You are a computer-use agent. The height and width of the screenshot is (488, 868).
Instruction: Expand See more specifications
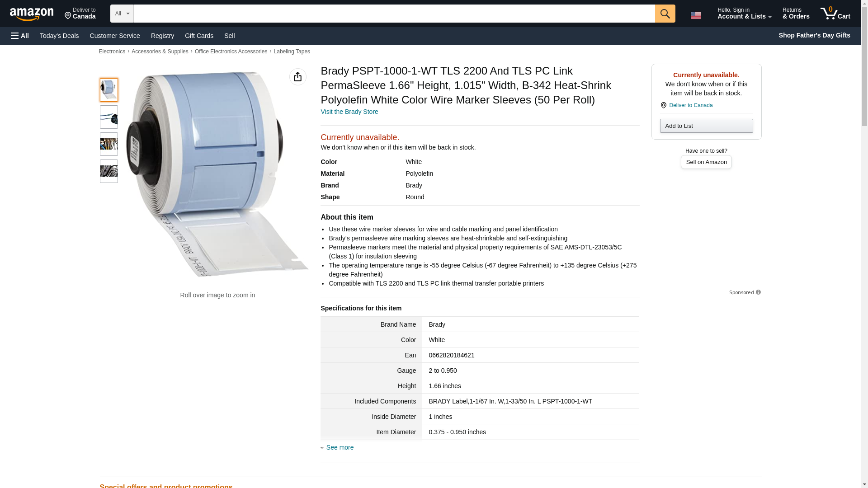(340, 447)
